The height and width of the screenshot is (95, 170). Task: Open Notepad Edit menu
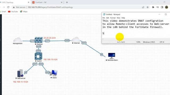coord(107,18)
